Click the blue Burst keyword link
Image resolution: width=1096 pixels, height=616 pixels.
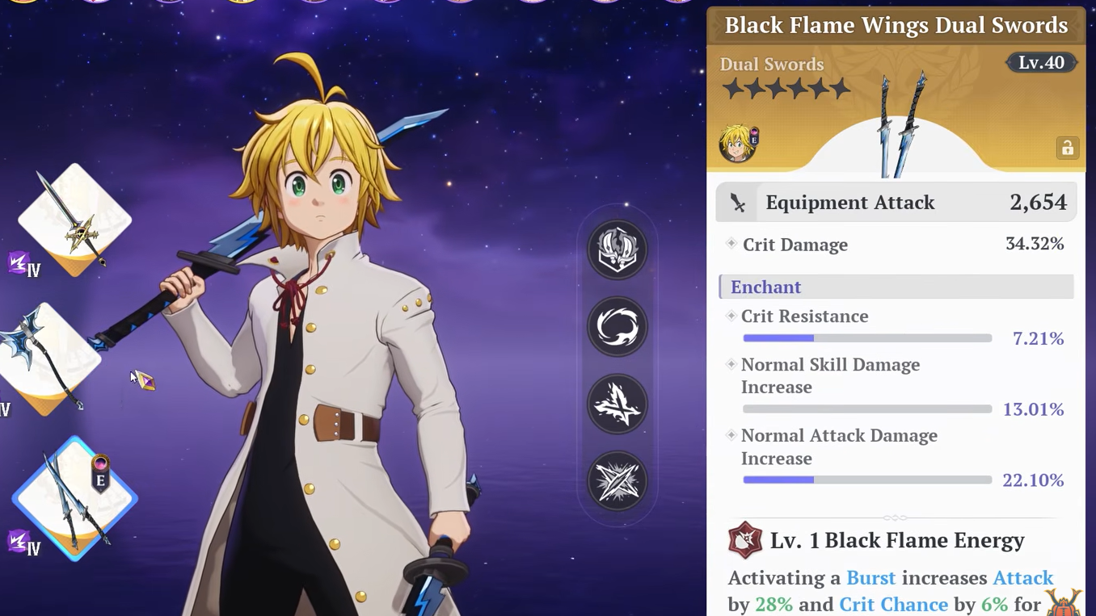tap(870, 578)
